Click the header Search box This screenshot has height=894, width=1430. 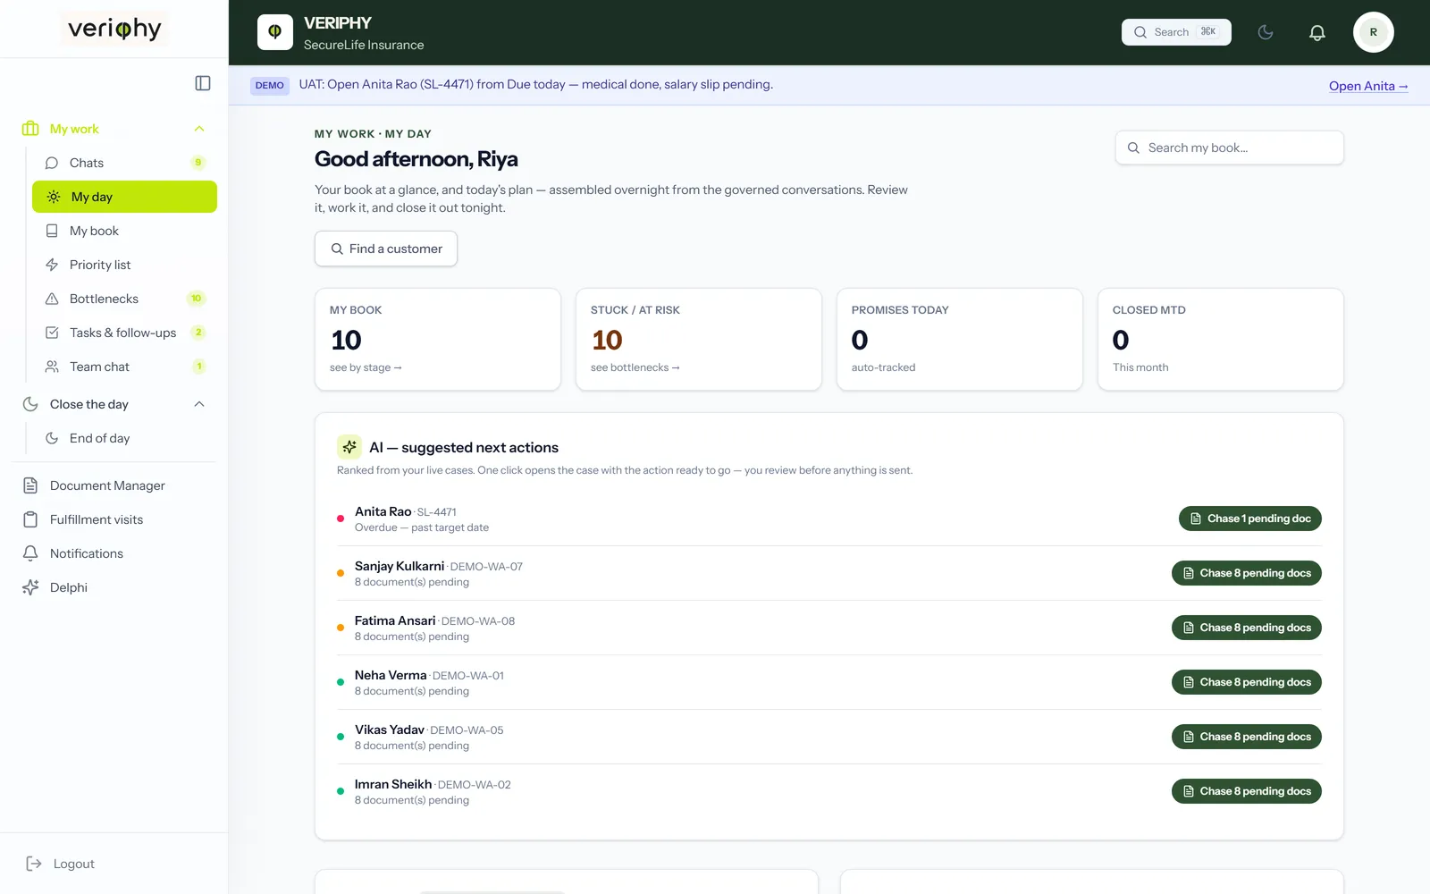coord(1176,32)
